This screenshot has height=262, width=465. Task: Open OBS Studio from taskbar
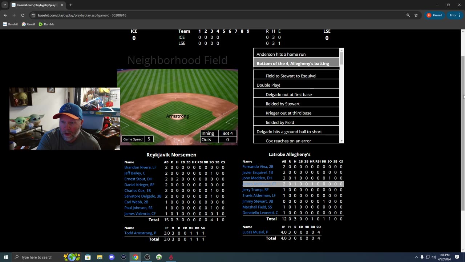click(x=147, y=257)
